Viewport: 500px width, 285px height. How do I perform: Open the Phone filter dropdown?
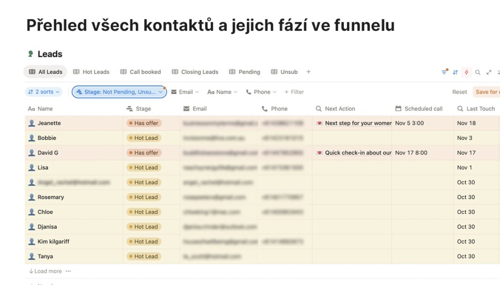[x=261, y=92]
